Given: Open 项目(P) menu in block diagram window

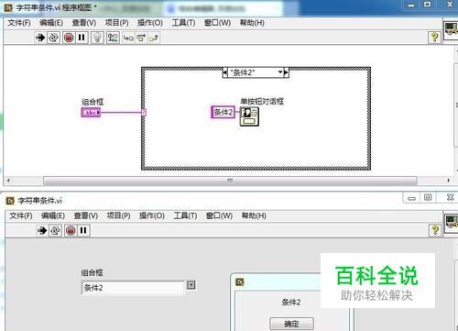Looking at the screenshot, I should (117, 23).
